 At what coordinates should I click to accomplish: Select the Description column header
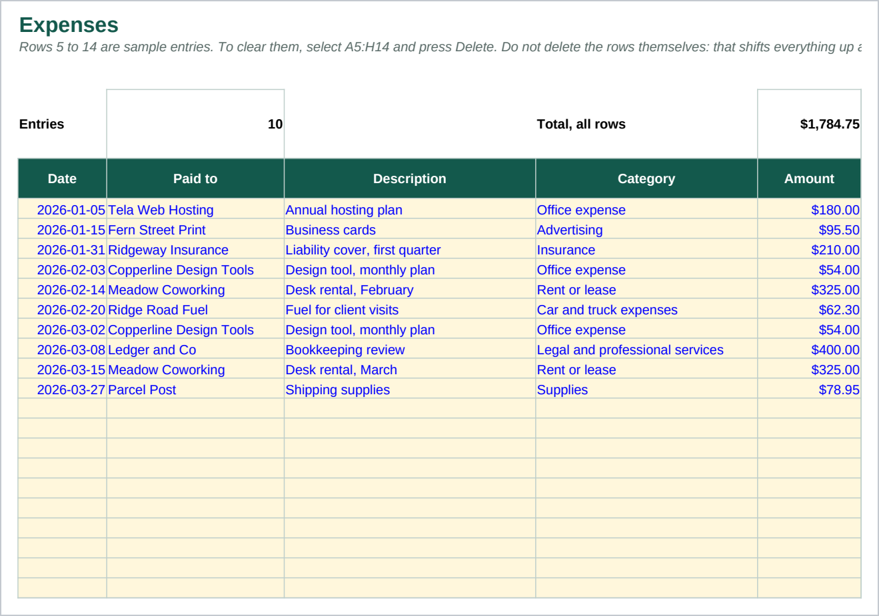[410, 178]
